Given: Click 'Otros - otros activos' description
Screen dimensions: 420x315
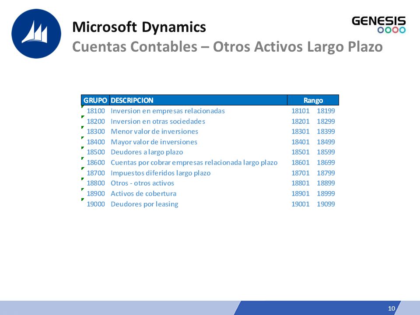Looking at the screenshot, I should tap(142, 183).
